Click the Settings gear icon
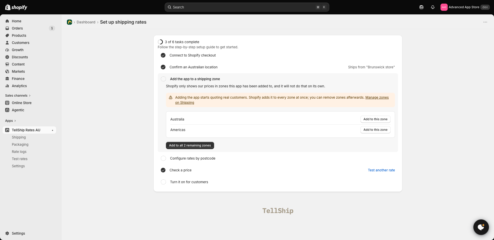This screenshot has height=240, width=494. [x=7, y=233]
